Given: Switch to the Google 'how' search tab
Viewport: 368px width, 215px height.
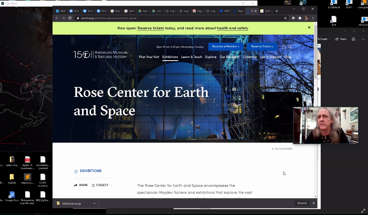Looking at the screenshot, I should coord(116,11).
